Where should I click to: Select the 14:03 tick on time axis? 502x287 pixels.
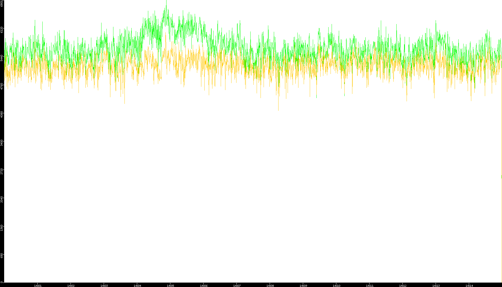pos(104,285)
